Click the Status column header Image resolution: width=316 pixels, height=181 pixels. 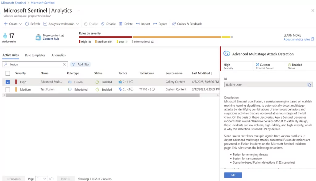98,73
